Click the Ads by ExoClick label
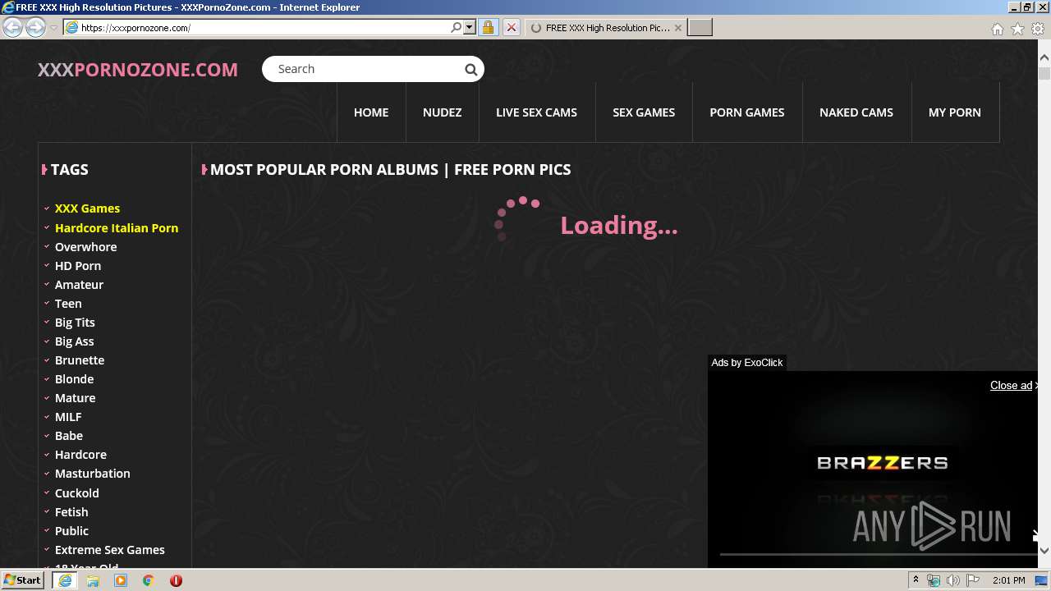 tap(746, 363)
